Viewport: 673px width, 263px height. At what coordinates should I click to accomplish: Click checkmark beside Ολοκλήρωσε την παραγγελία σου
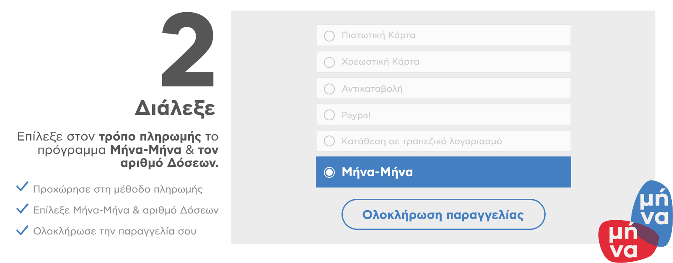click(x=22, y=230)
